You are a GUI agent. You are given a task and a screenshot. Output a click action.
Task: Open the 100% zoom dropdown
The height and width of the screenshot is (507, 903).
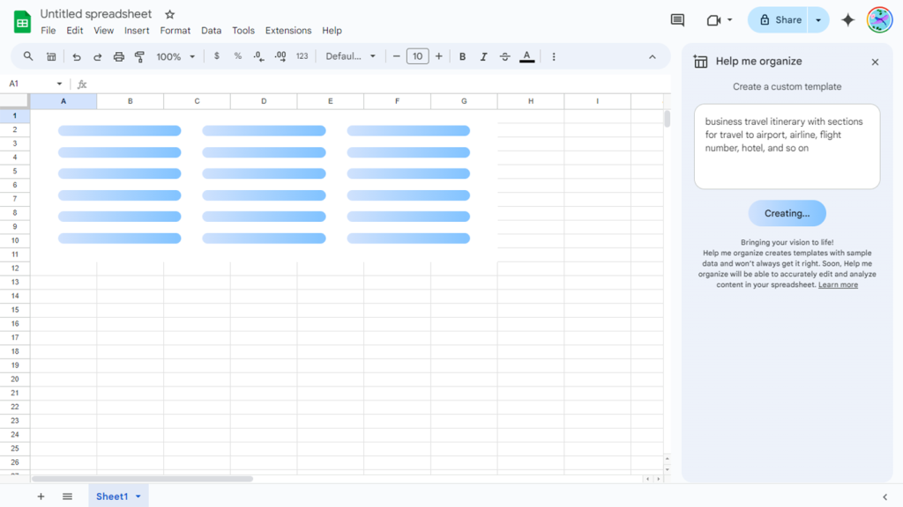tap(175, 56)
